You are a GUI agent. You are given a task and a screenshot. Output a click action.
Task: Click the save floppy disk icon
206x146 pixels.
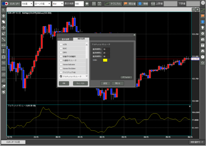click(x=203, y=45)
